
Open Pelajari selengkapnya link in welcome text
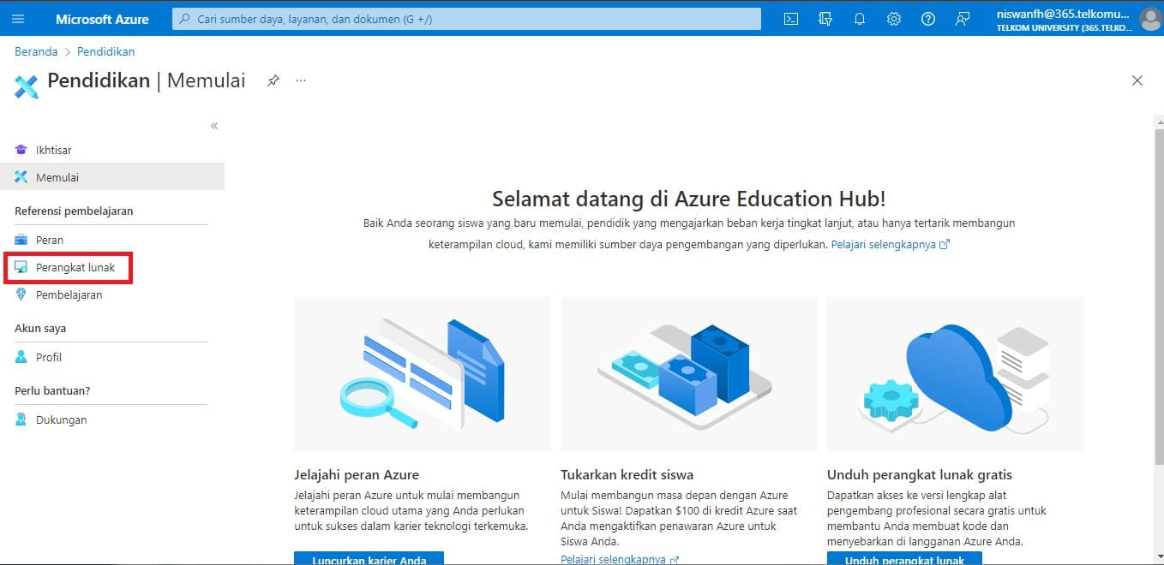[x=890, y=244]
